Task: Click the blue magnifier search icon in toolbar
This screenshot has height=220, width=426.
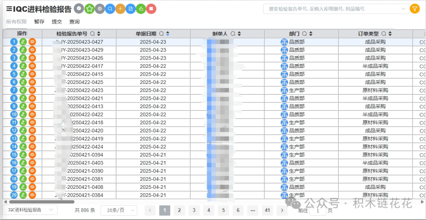Action: pyautogui.click(x=110, y=9)
